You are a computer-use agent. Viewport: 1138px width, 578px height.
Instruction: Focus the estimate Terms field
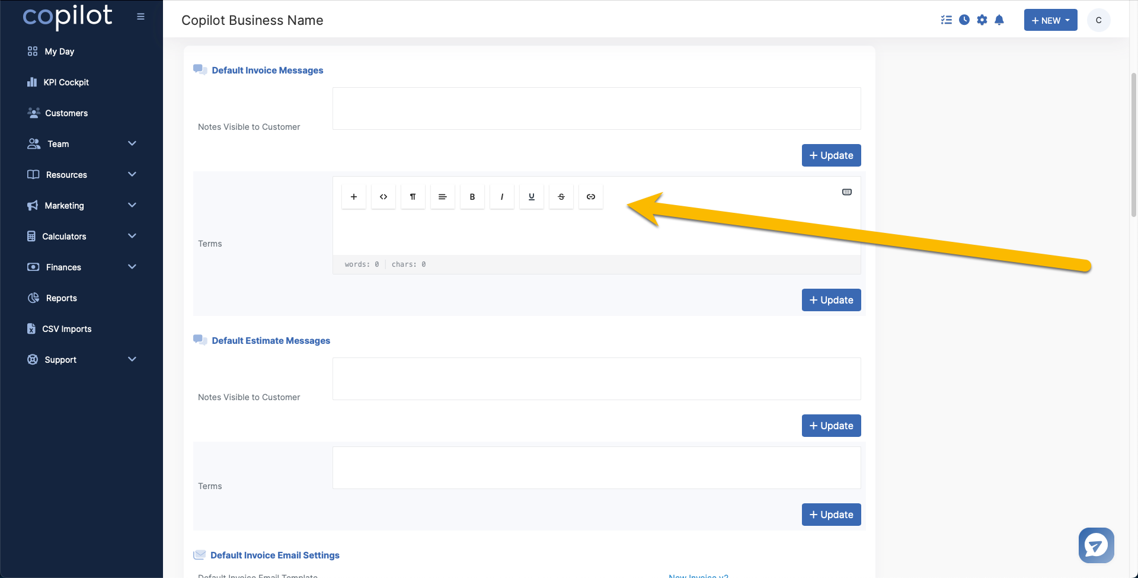[597, 468]
